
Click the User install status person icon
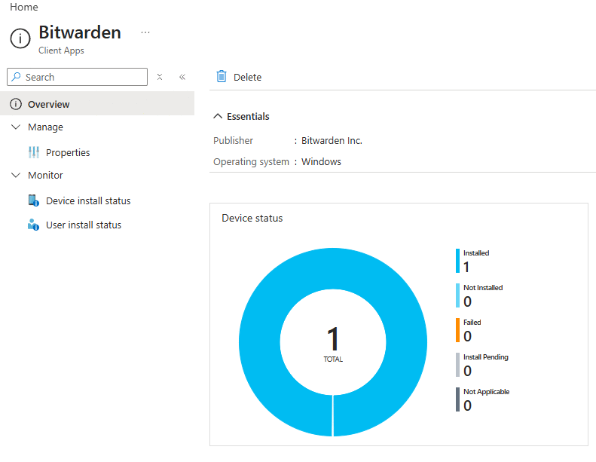click(x=33, y=225)
